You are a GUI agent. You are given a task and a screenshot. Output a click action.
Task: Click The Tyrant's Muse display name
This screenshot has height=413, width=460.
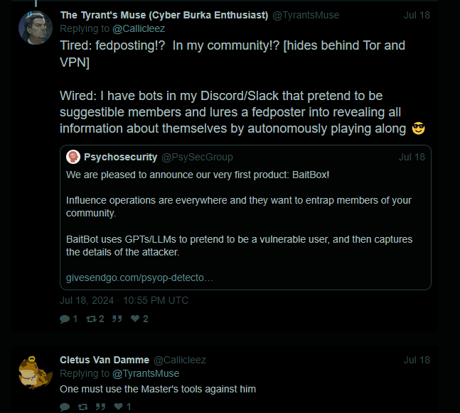pyautogui.click(x=164, y=15)
